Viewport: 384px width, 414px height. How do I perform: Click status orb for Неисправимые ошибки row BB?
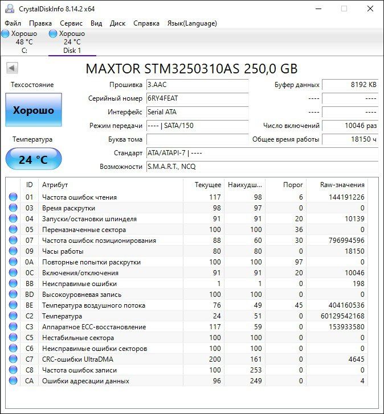[13, 284]
